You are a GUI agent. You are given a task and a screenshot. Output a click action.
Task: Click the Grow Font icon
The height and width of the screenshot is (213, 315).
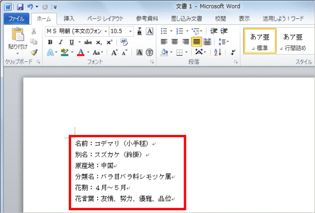pyautogui.click(x=114, y=52)
